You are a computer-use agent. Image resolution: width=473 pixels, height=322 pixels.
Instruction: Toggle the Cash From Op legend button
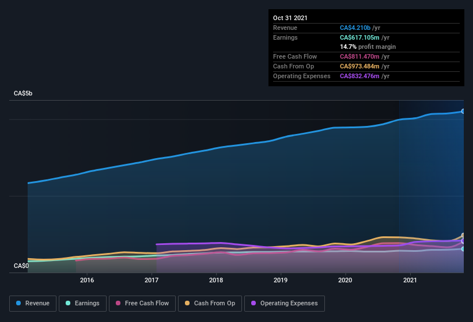[x=210, y=304]
